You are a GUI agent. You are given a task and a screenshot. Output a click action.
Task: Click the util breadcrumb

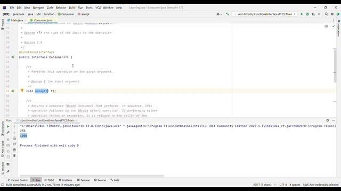(x=38, y=14)
